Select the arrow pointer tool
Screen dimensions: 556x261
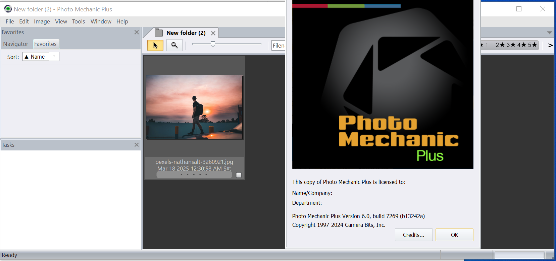(155, 45)
